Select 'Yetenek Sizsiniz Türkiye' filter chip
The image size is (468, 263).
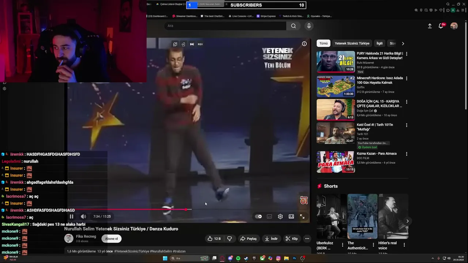click(352, 43)
